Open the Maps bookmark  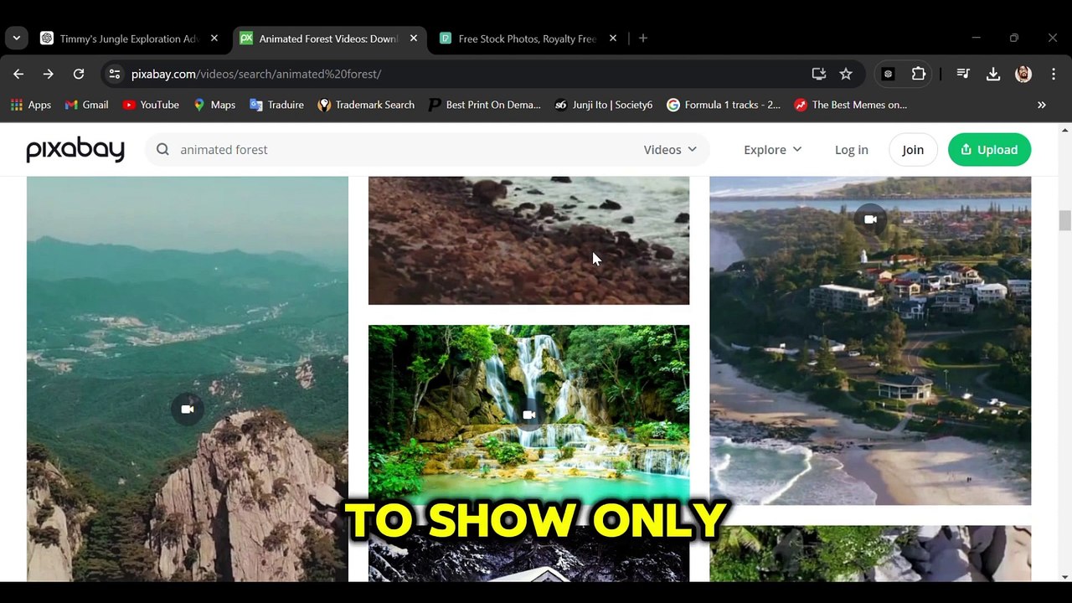[x=214, y=105]
